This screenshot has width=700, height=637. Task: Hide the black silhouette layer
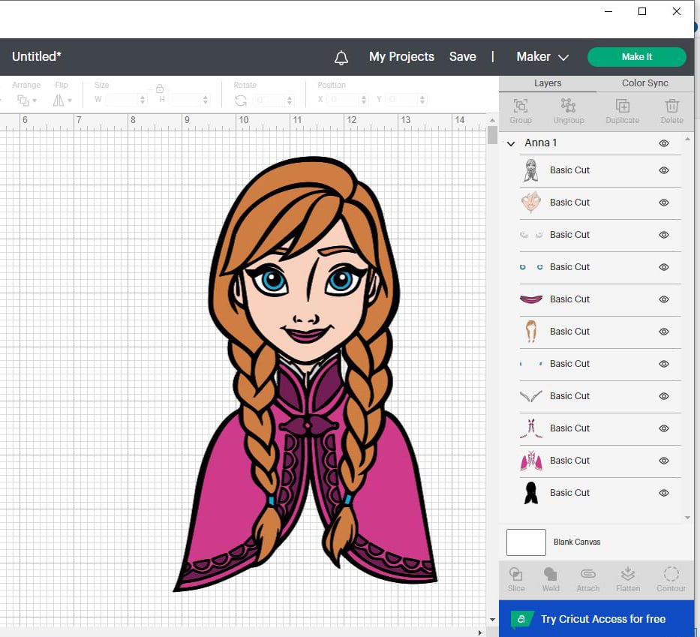[x=664, y=493]
